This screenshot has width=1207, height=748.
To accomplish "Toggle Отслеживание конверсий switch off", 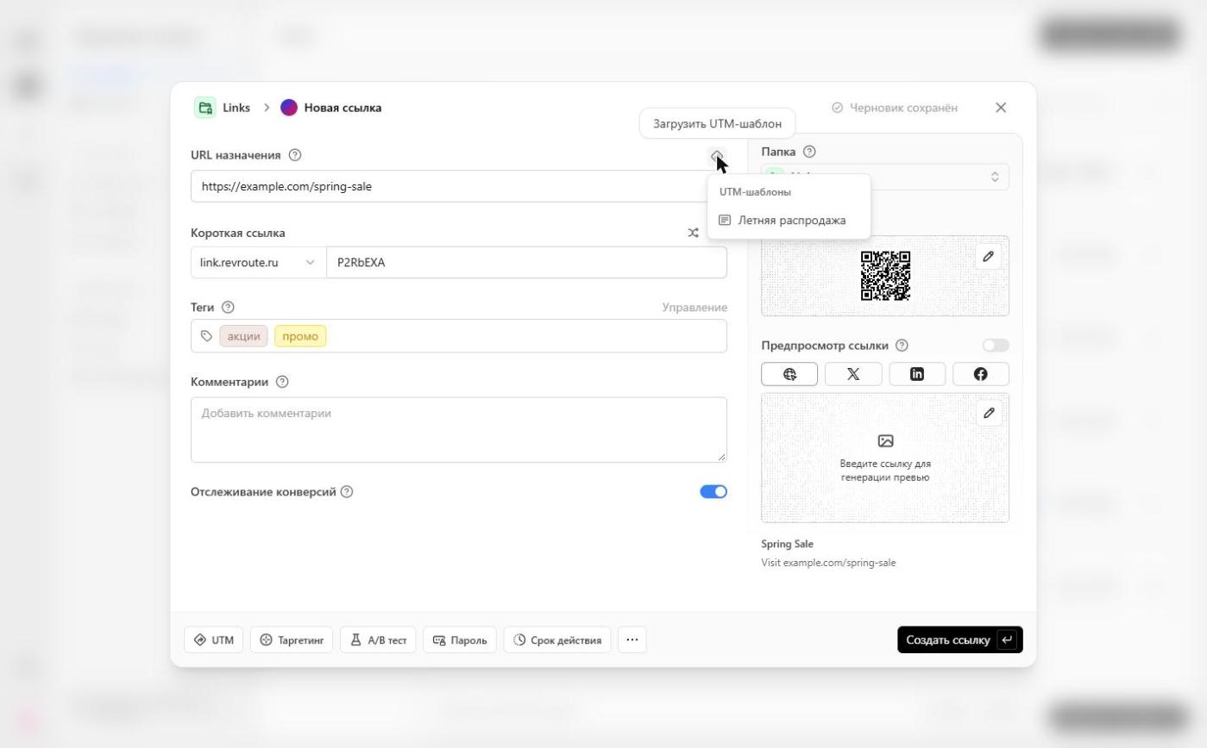I will (x=714, y=492).
